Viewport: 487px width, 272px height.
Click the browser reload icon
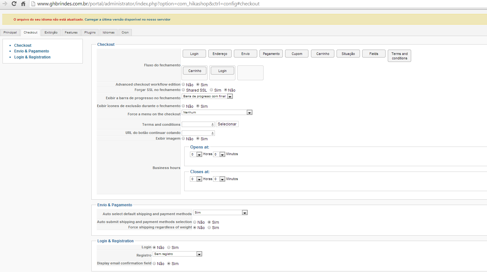point(14,4)
